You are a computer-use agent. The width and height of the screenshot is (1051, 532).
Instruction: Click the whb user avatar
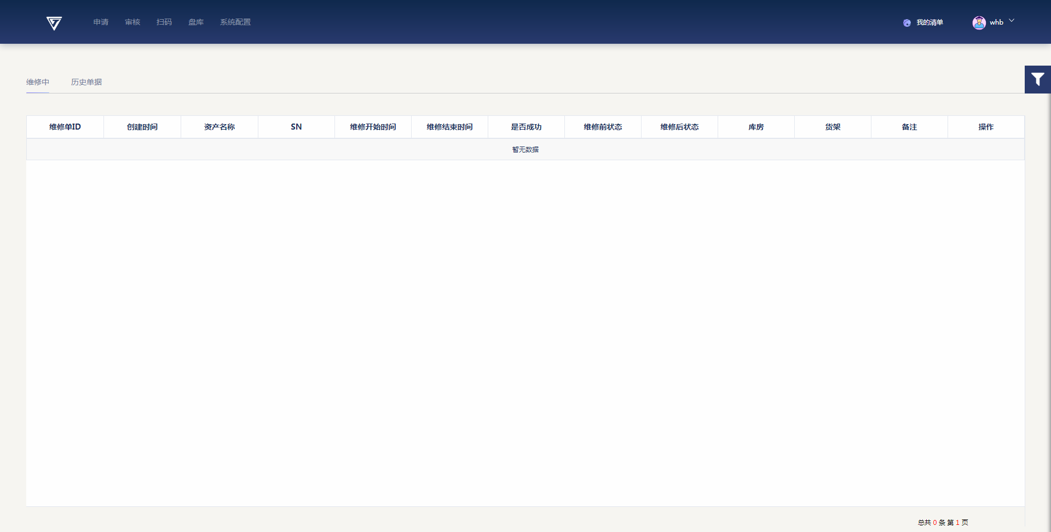tap(979, 22)
